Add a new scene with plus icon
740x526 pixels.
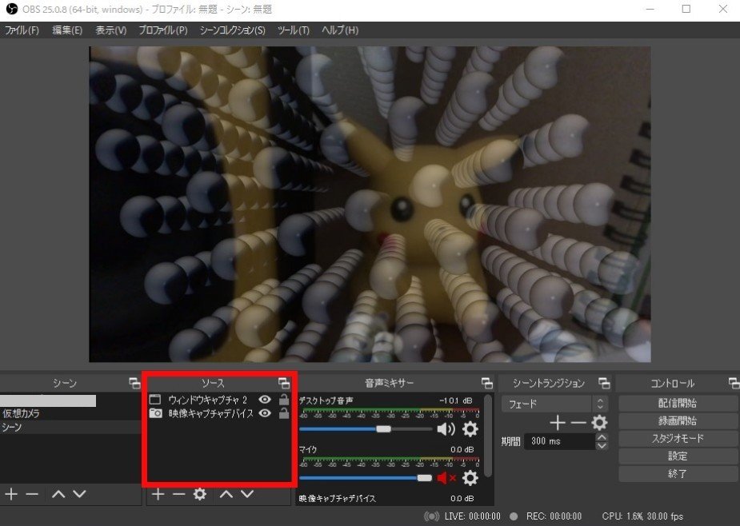coord(11,494)
